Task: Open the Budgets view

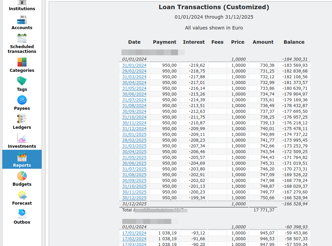Action: [x=22, y=179]
